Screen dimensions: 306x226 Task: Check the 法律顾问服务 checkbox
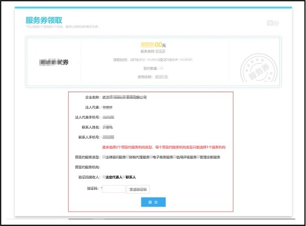click(104, 157)
